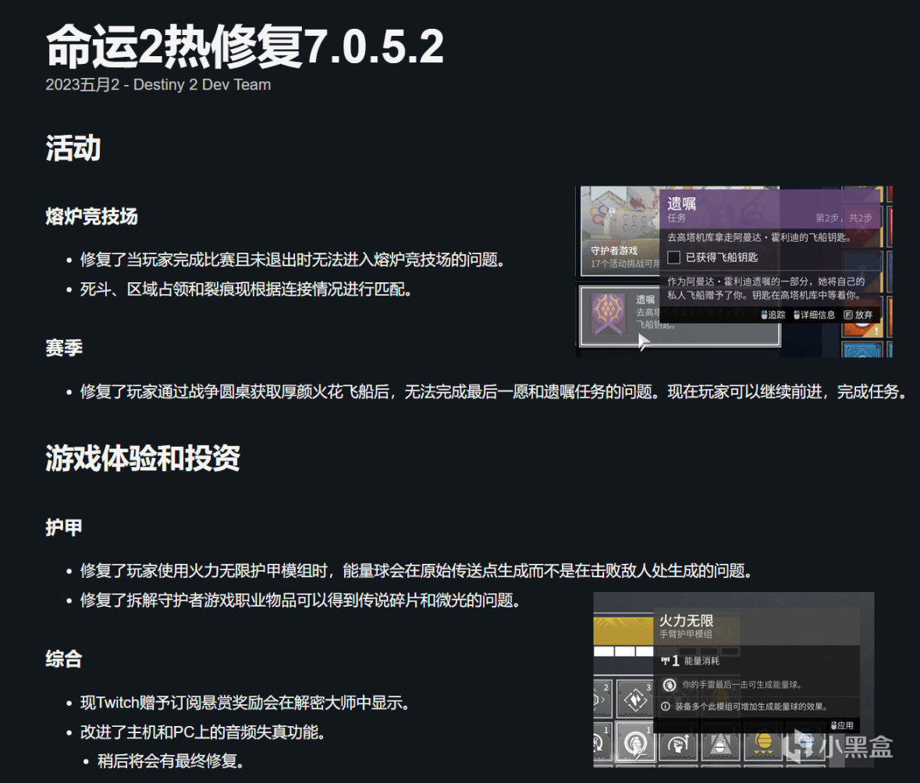The image size is (920, 783).
Task: Click the 护甲 subheading
Action: (x=64, y=527)
